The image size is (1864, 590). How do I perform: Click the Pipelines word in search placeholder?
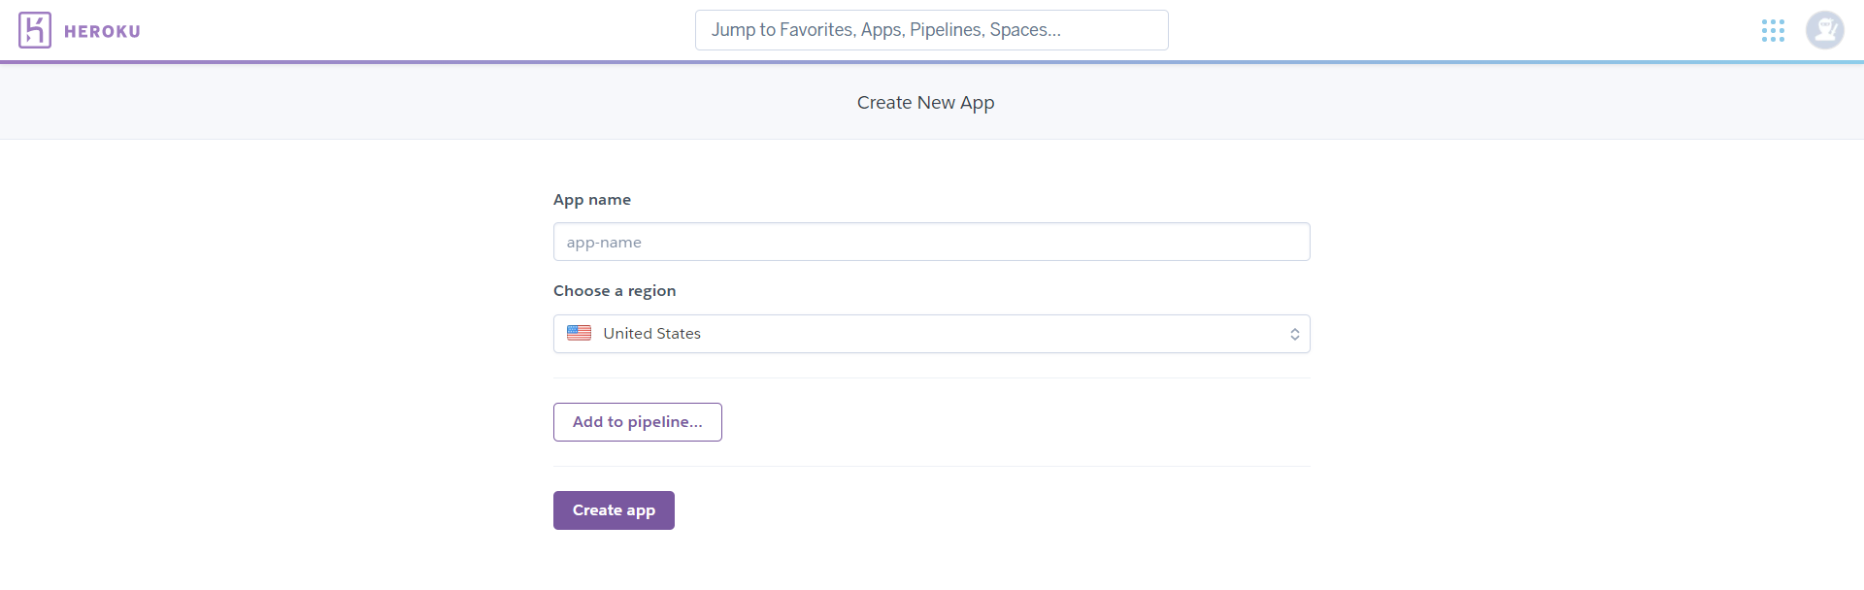point(946,30)
